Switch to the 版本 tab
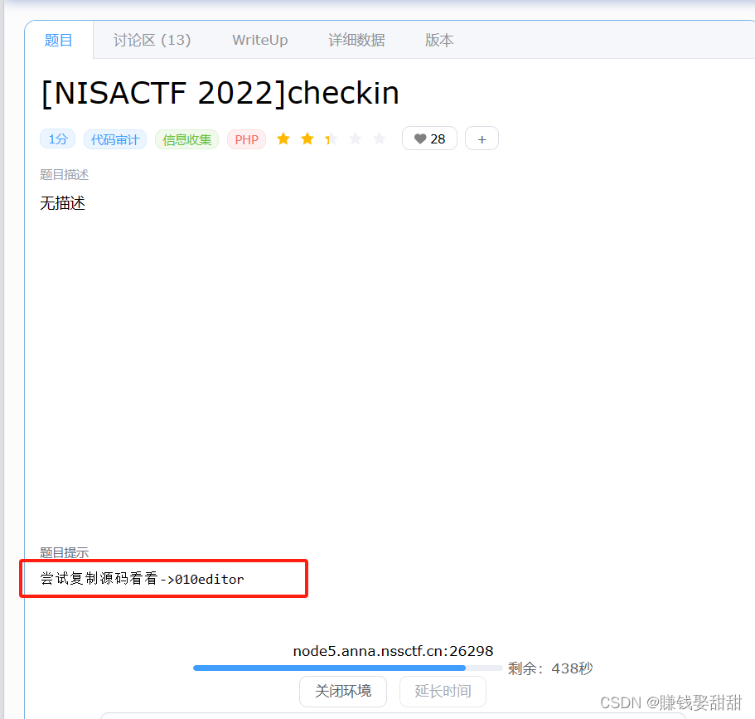This screenshot has height=719, width=755. [438, 39]
